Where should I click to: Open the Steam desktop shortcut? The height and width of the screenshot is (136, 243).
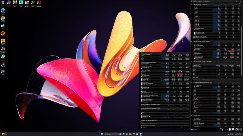[3, 26]
